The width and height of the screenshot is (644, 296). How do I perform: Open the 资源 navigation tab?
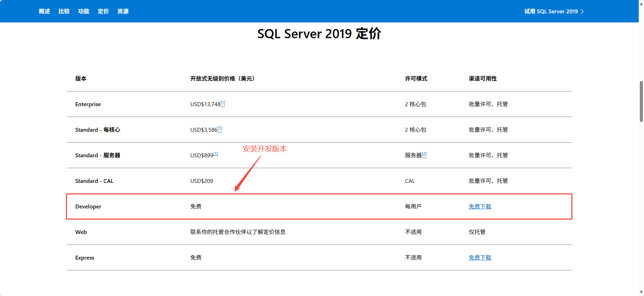tap(123, 11)
